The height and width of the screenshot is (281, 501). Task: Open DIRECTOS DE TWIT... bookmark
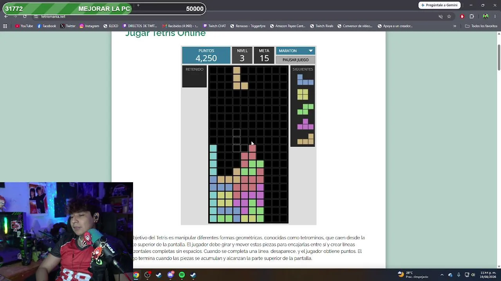pyautogui.click(x=140, y=26)
